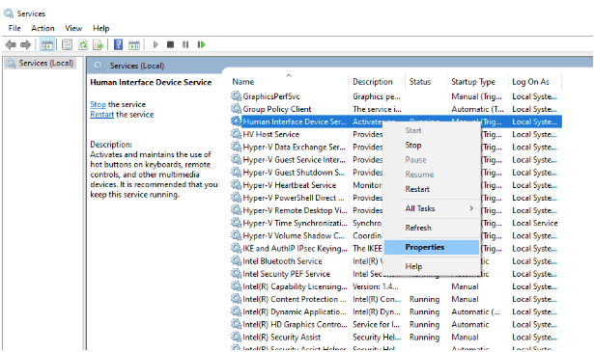Click the Back arrow toolbar icon
The width and height of the screenshot is (594, 352).
[11, 45]
